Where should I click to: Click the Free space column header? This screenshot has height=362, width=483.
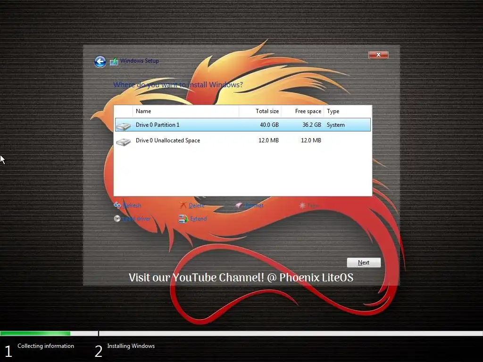point(302,111)
